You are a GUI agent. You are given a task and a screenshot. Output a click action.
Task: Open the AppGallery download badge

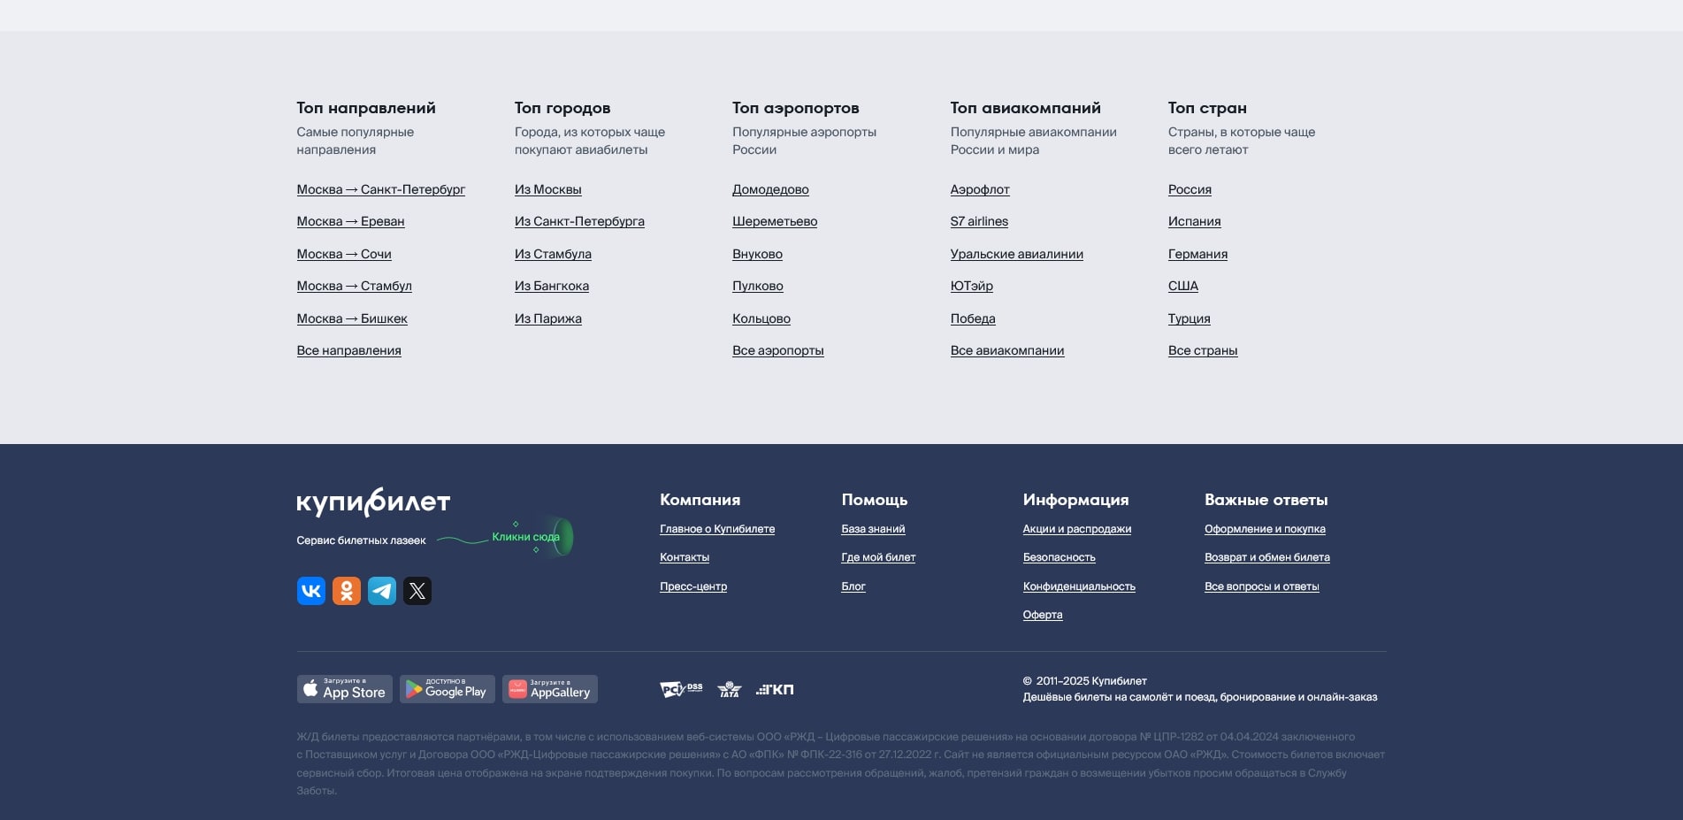[550, 689]
